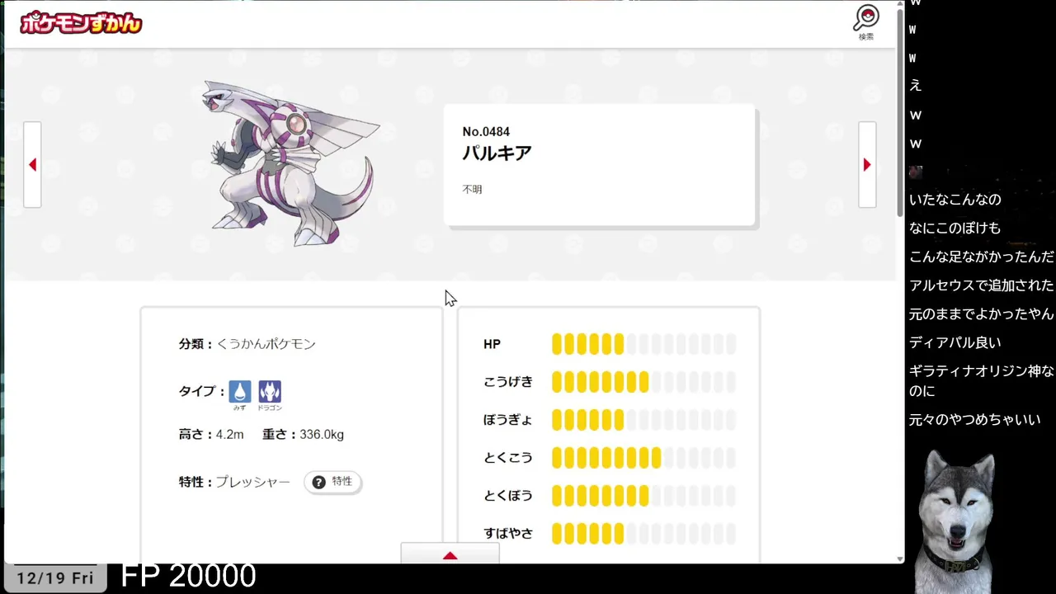Click the ポケモンずかん logo
Image resolution: width=1056 pixels, height=594 pixels.
click(x=81, y=23)
